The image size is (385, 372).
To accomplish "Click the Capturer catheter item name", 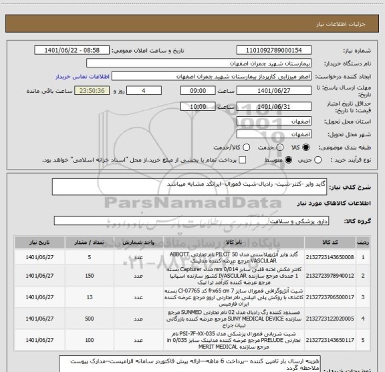I will (x=234, y=276).
